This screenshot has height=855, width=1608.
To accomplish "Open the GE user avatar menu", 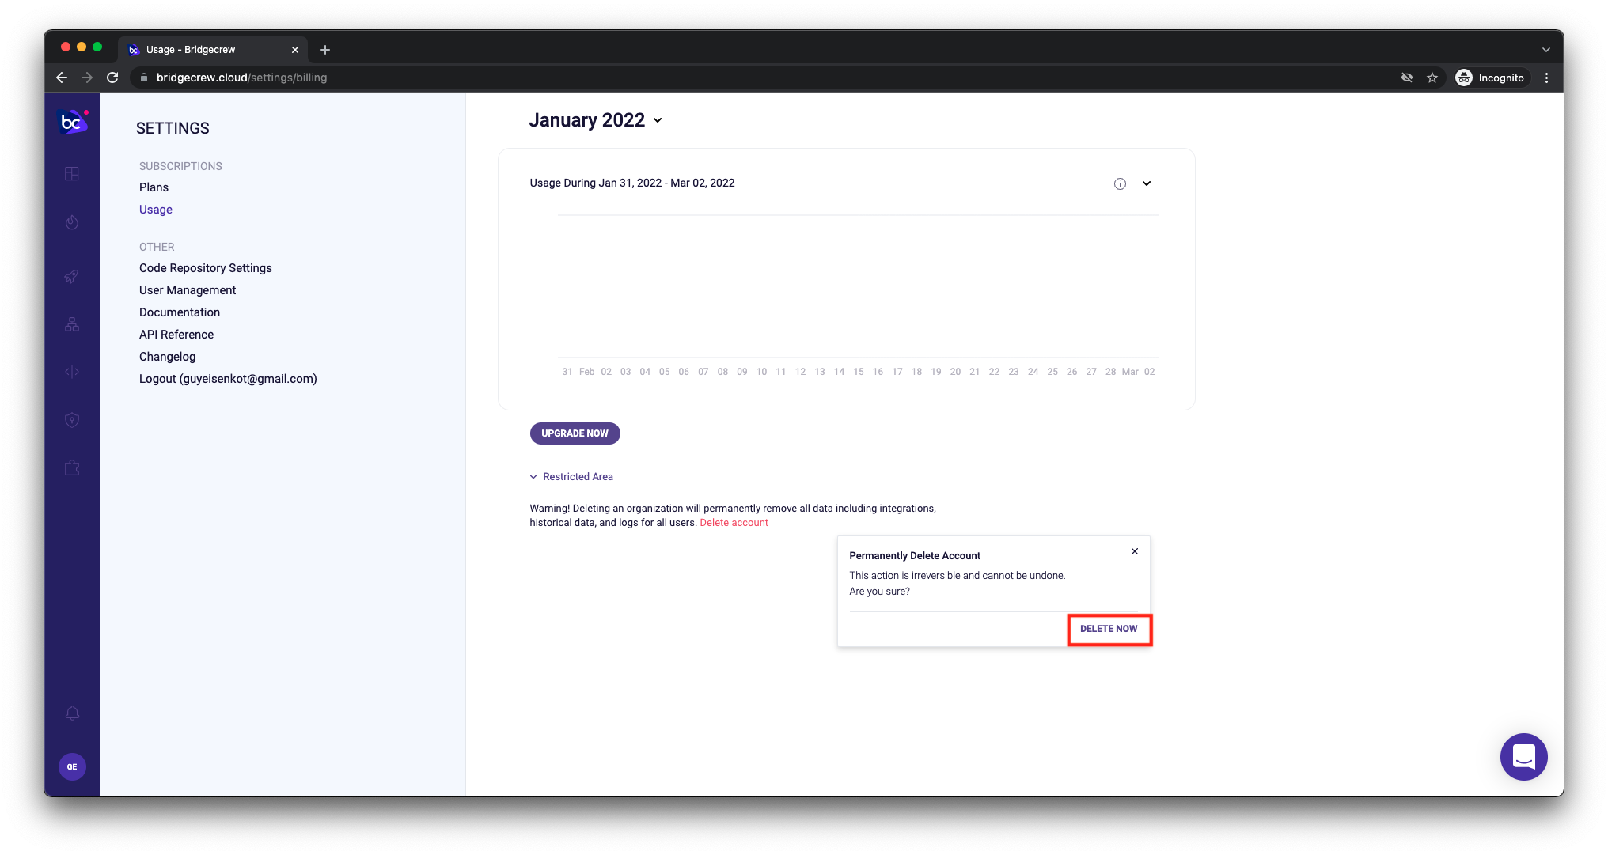I will (x=72, y=766).
